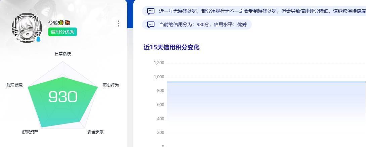
Task: Click the green dragon emoji in username
Action: tap(61, 23)
